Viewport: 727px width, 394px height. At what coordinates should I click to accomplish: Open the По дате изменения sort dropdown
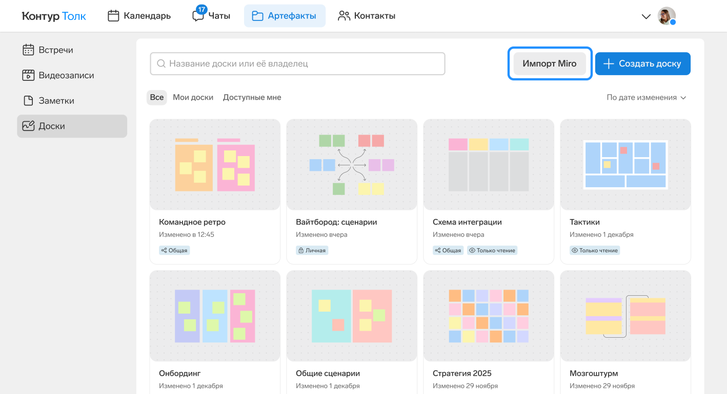(x=646, y=97)
